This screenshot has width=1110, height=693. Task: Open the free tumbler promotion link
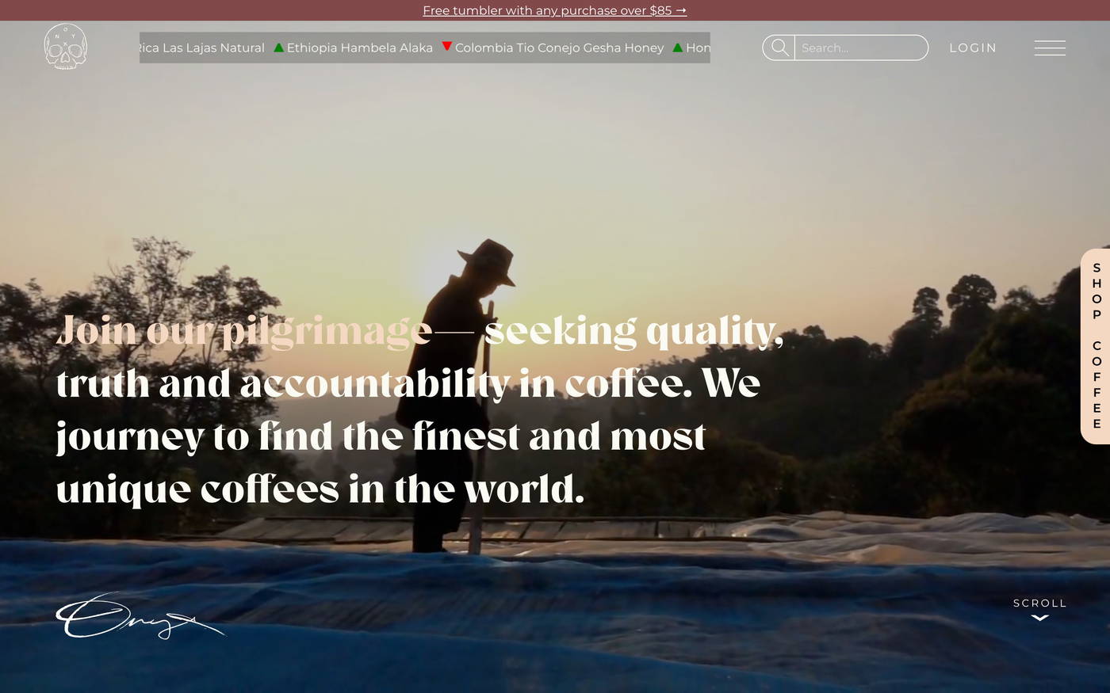click(554, 10)
